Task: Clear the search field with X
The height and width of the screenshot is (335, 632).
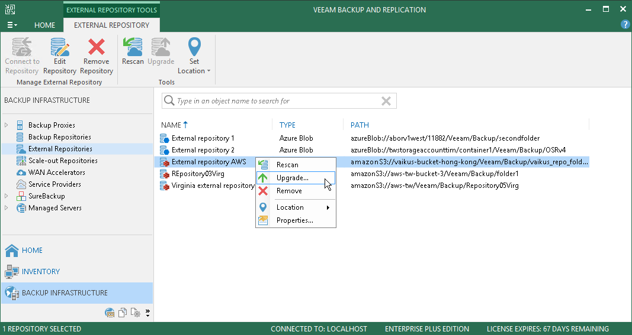Action: (x=386, y=101)
